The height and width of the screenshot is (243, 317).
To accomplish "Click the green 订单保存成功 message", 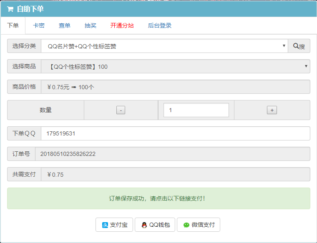I will (x=158, y=198).
